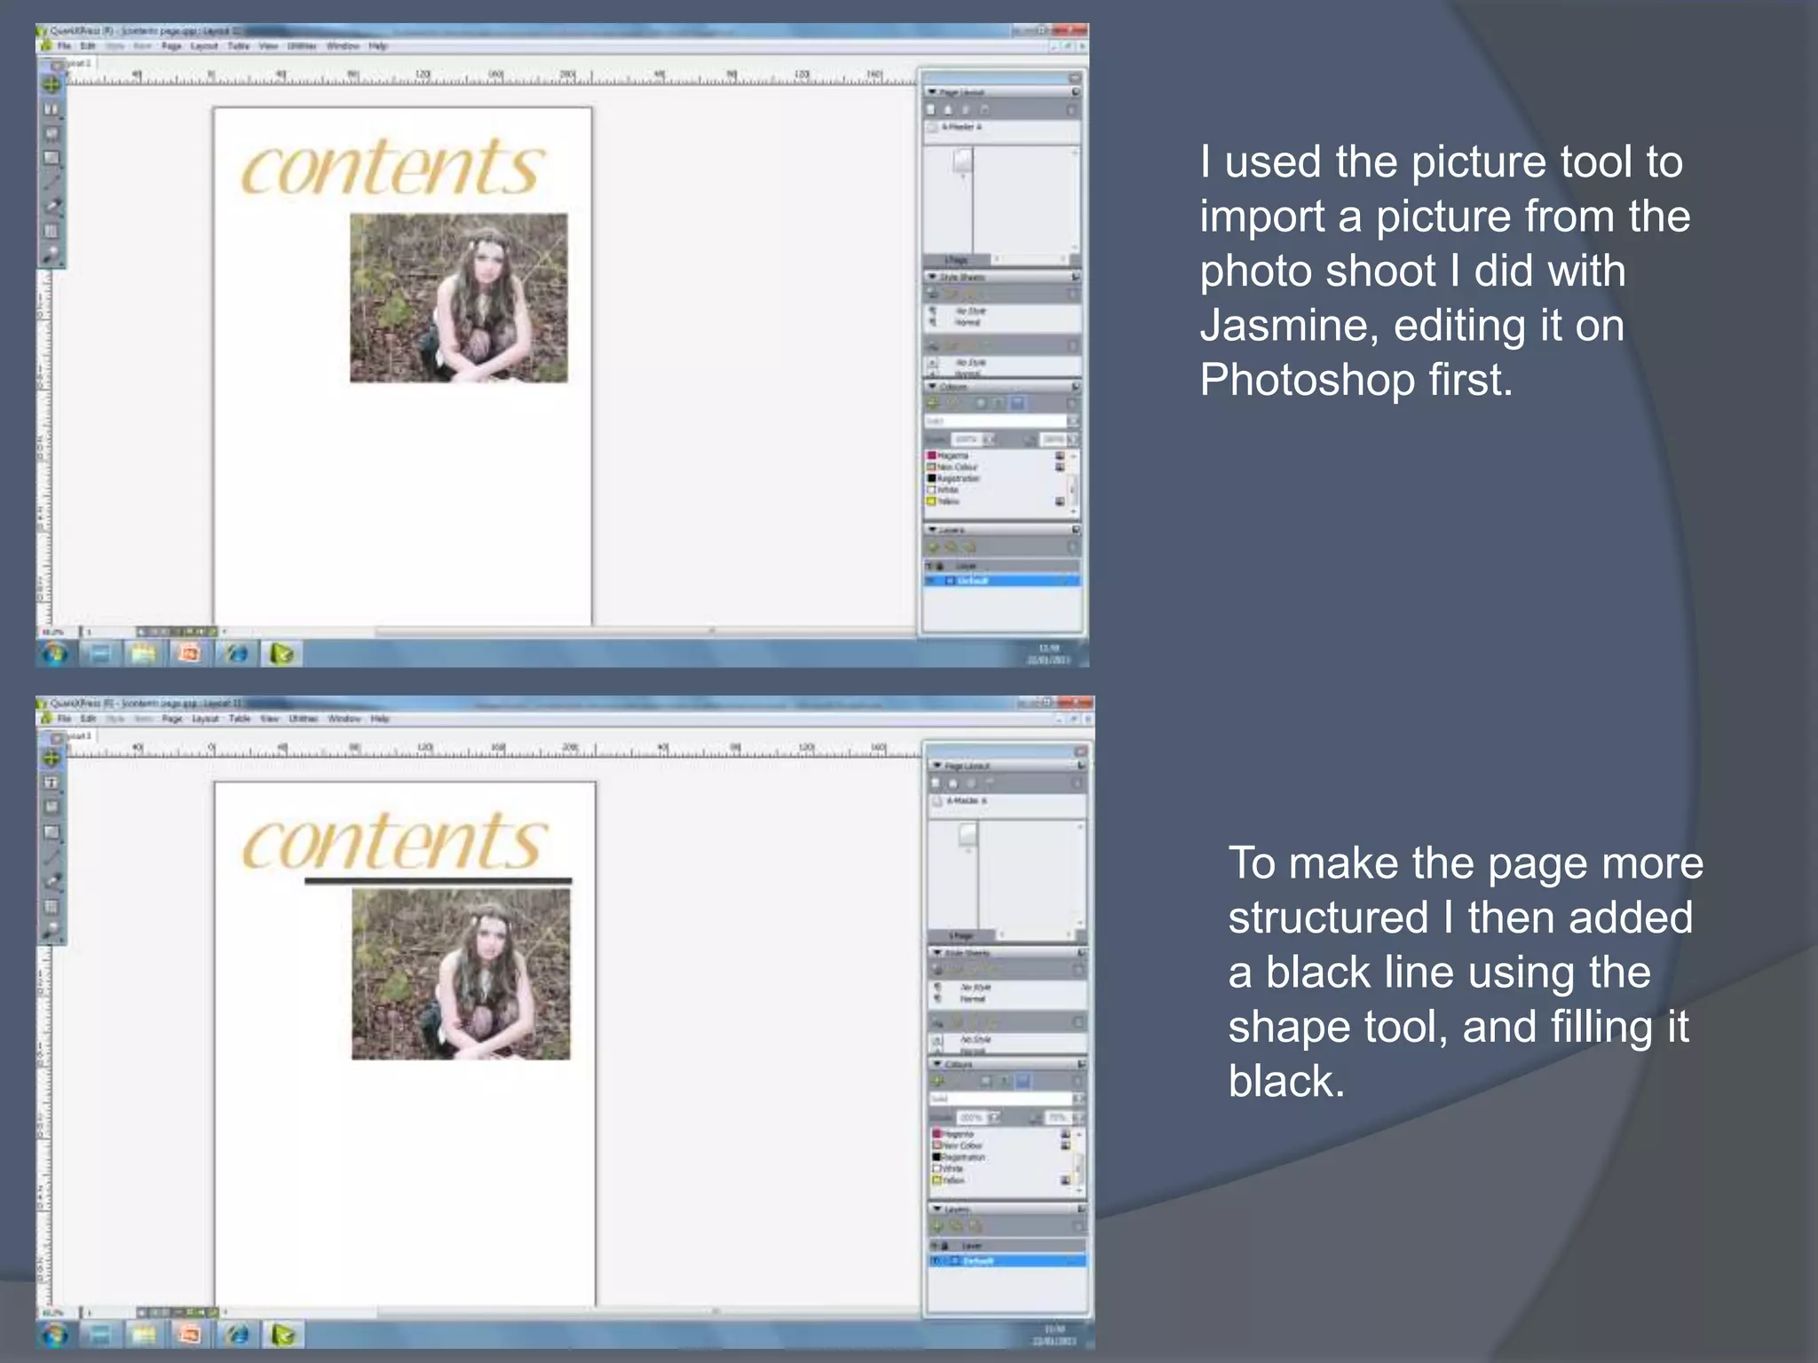The image size is (1818, 1363).
Task: Choose the Picture Content tool in bottom screenshot
Action: click(51, 808)
